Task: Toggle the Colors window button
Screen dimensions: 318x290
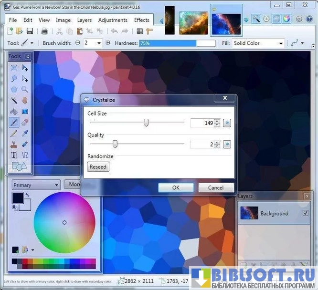Action: 286,19
